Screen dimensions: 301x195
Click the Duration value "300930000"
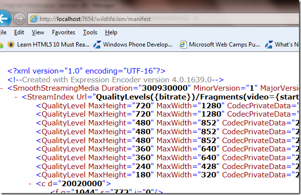pyautogui.click(x=164, y=88)
